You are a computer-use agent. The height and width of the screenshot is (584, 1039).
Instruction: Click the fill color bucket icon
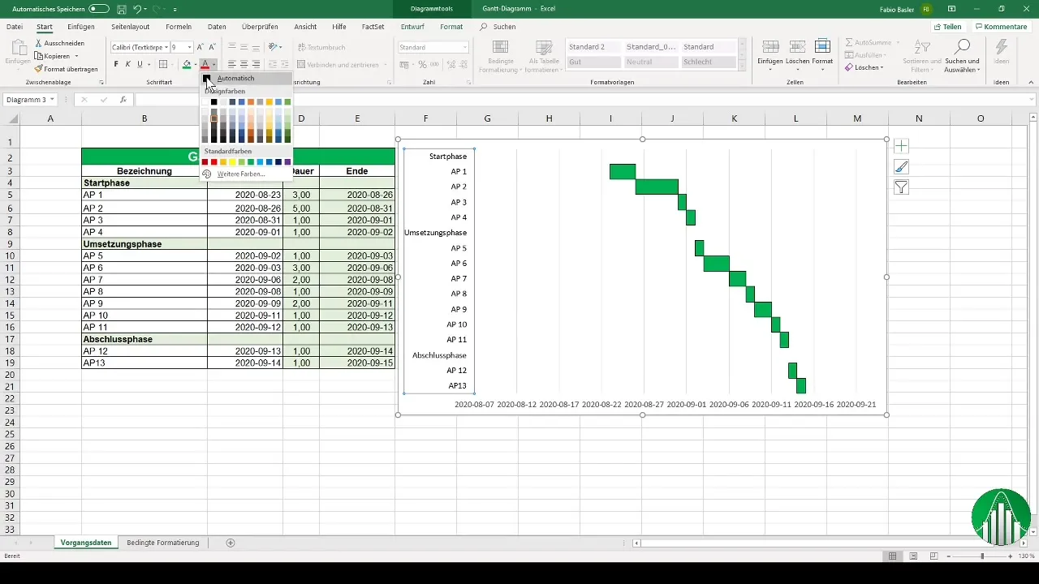[x=187, y=64]
